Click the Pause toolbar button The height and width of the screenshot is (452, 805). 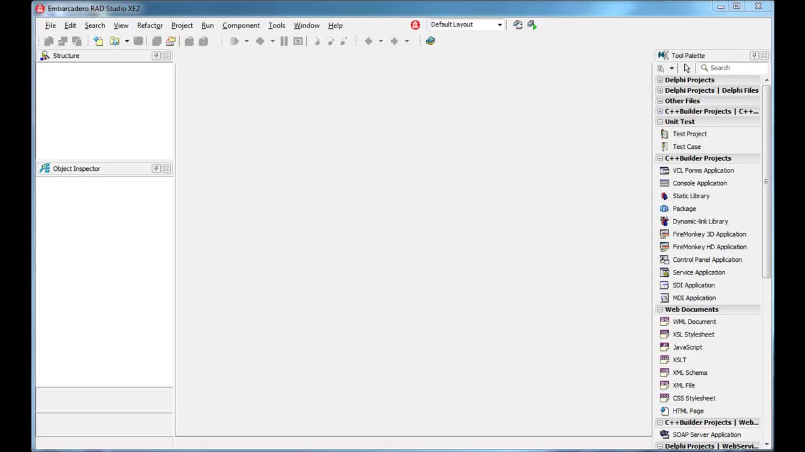tap(284, 41)
